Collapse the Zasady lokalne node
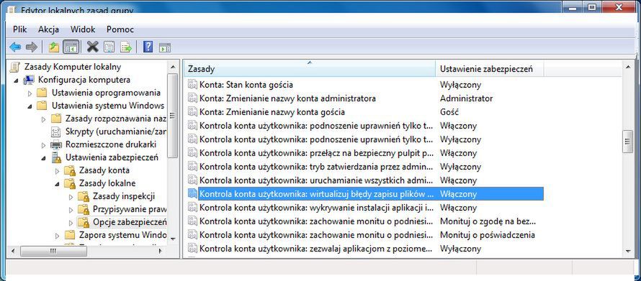641x281 pixels. (57, 184)
